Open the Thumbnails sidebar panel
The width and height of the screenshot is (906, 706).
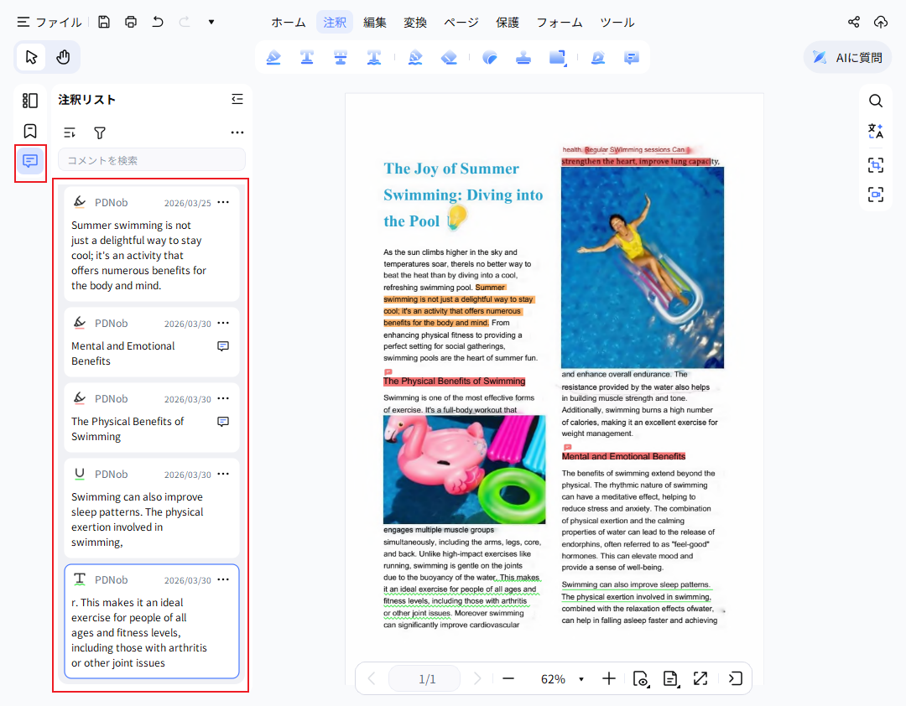click(x=30, y=101)
